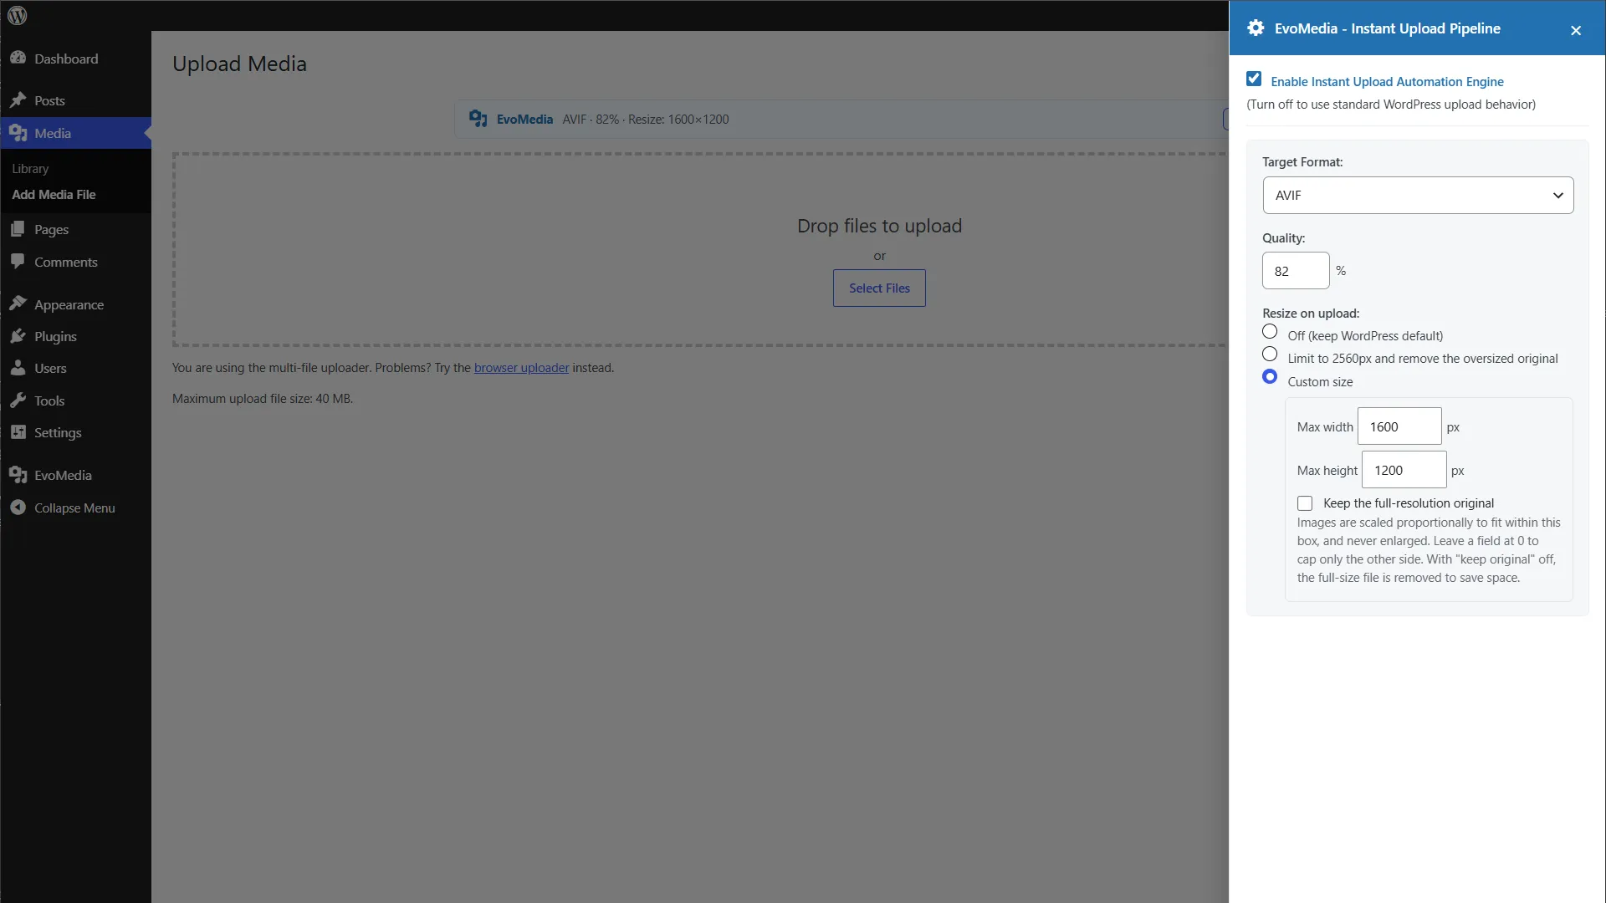Select the Custom size radio option
The image size is (1606, 903).
(1270, 377)
